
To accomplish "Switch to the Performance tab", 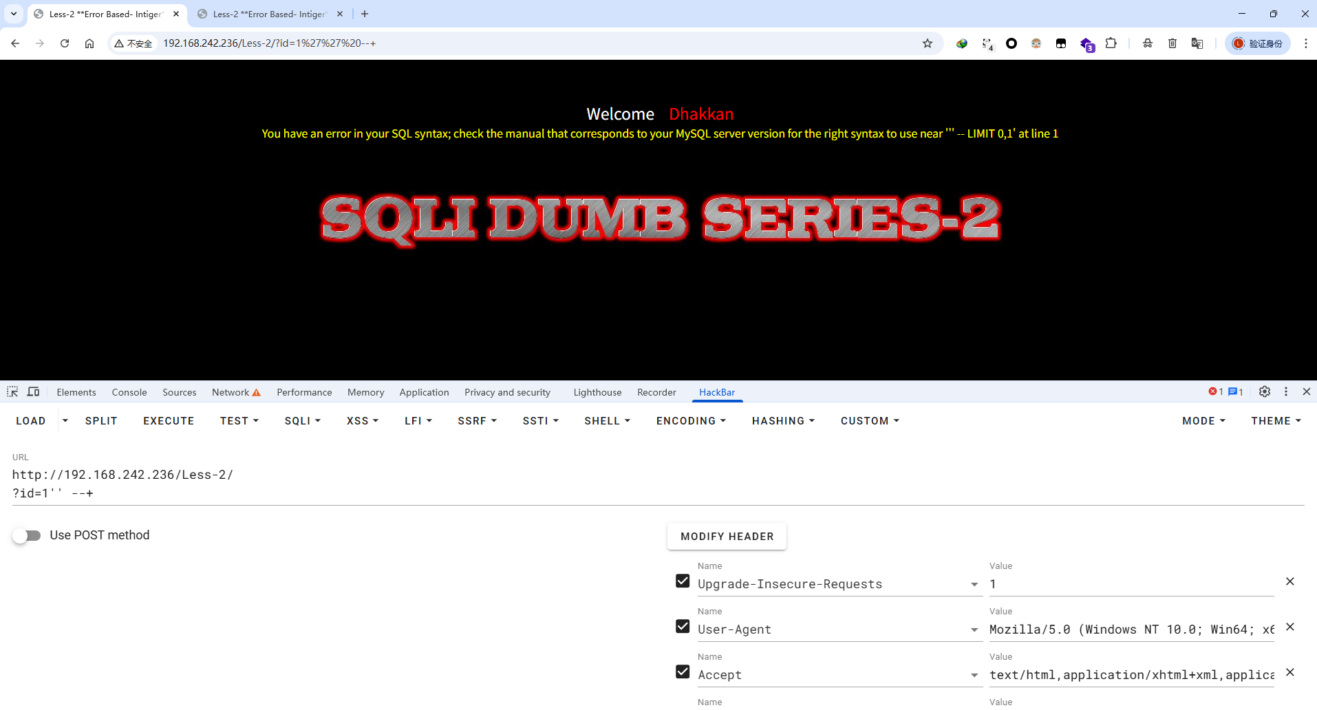I will point(304,392).
